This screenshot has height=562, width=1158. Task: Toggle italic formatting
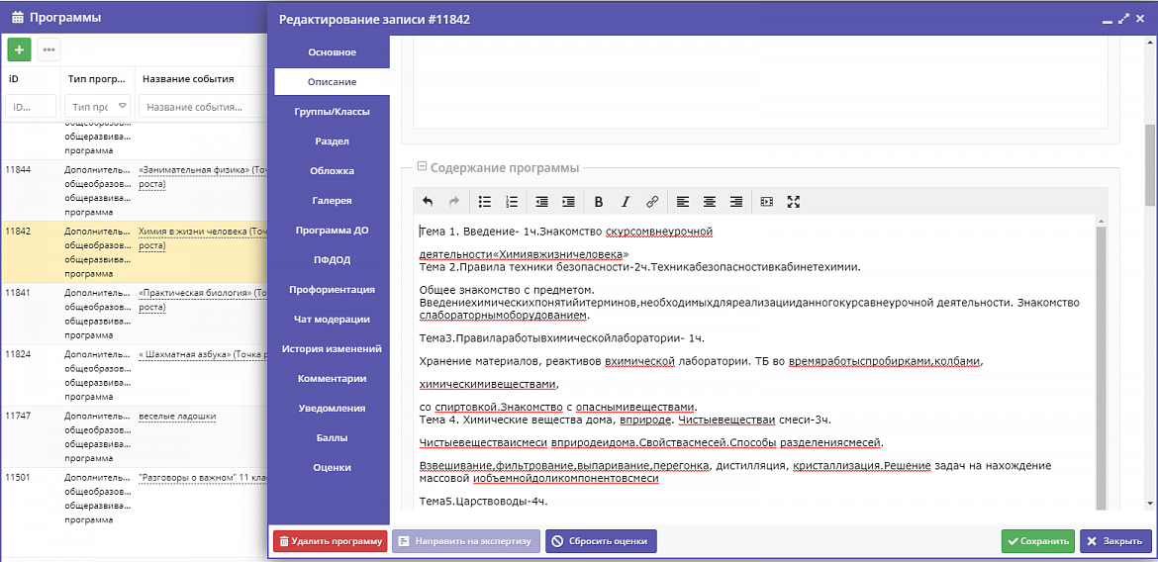pos(626,201)
